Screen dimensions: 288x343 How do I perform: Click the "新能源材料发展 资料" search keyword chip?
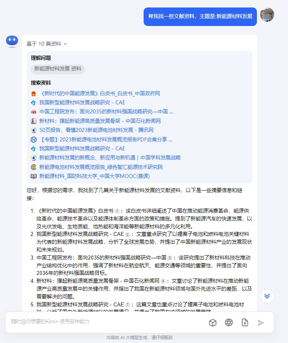pyautogui.click(x=58, y=69)
